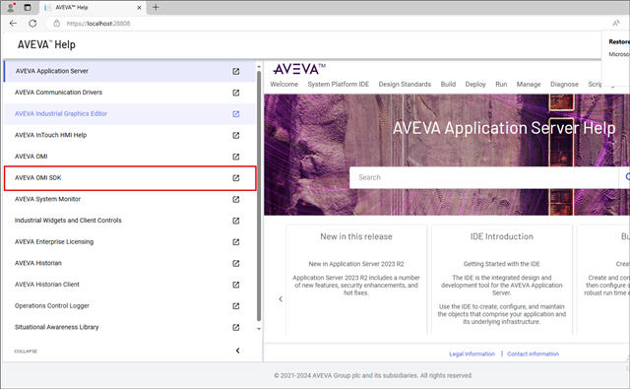Open Industrial Widgets and Client Controls external icon
Screen dimensions: 630x389
pyautogui.click(x=236, y=221)
